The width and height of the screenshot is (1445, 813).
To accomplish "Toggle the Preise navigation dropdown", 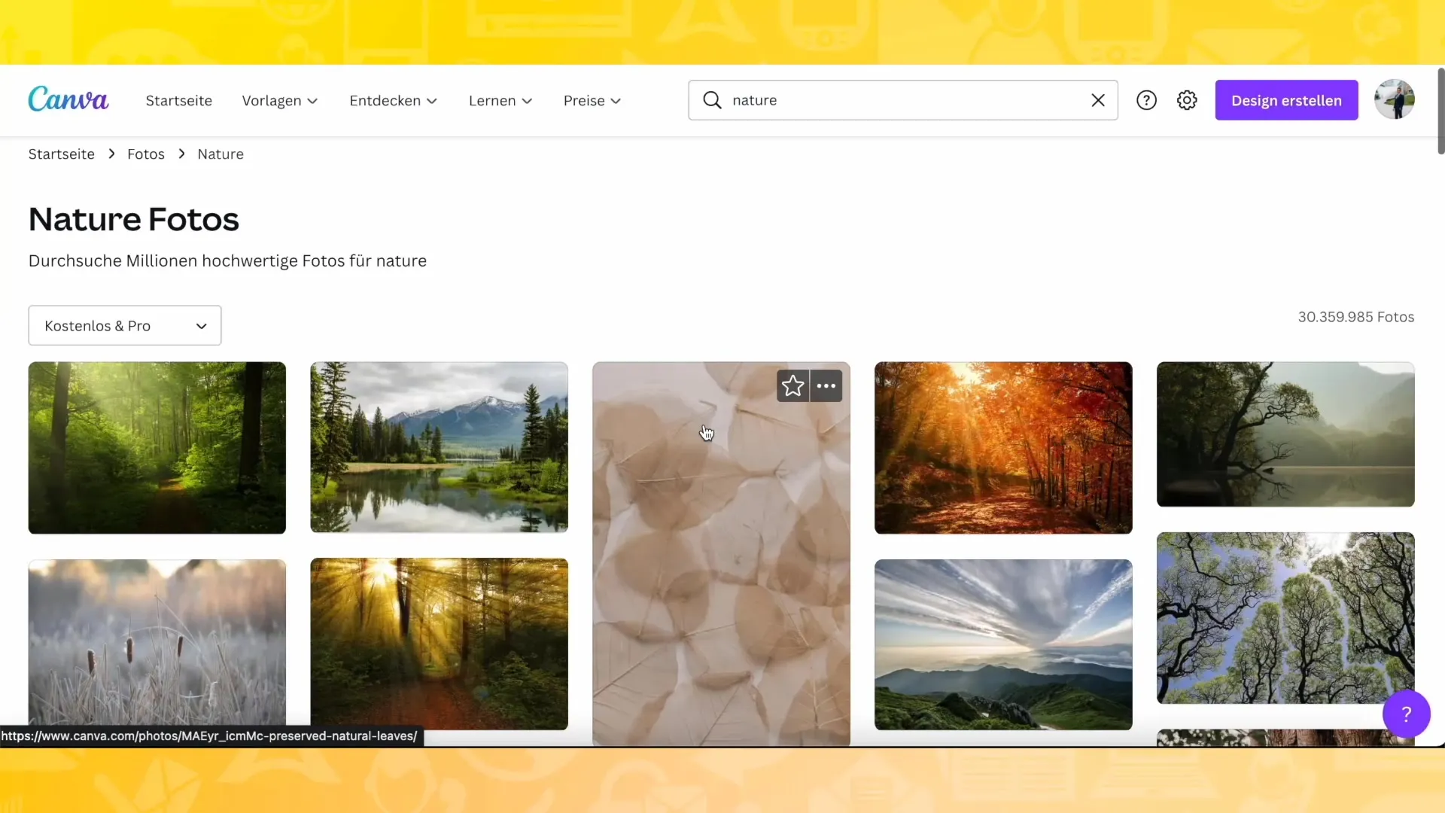I will (x=592, y=100).
